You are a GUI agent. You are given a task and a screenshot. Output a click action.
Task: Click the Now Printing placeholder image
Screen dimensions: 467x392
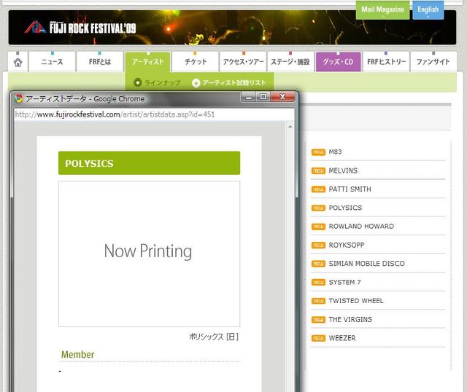(x=149, y=253)
